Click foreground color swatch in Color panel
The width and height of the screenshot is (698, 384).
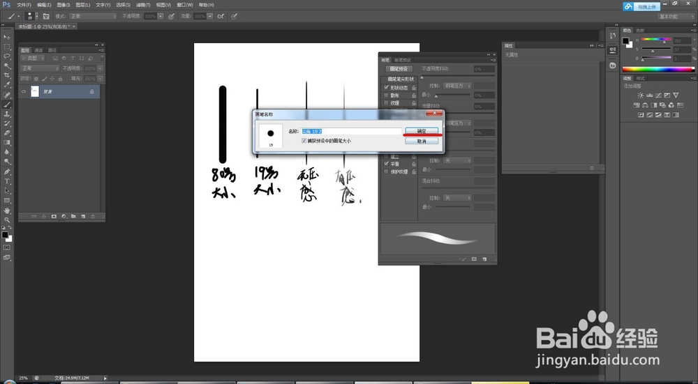pyautogui.click(x=625, y=40)
